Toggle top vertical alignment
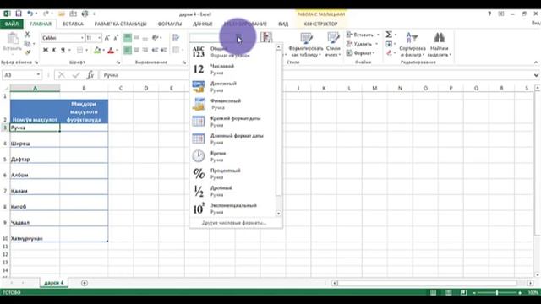The height and width of the screenshot is (304, 541). pyautogui.click(x=128, y=37)
